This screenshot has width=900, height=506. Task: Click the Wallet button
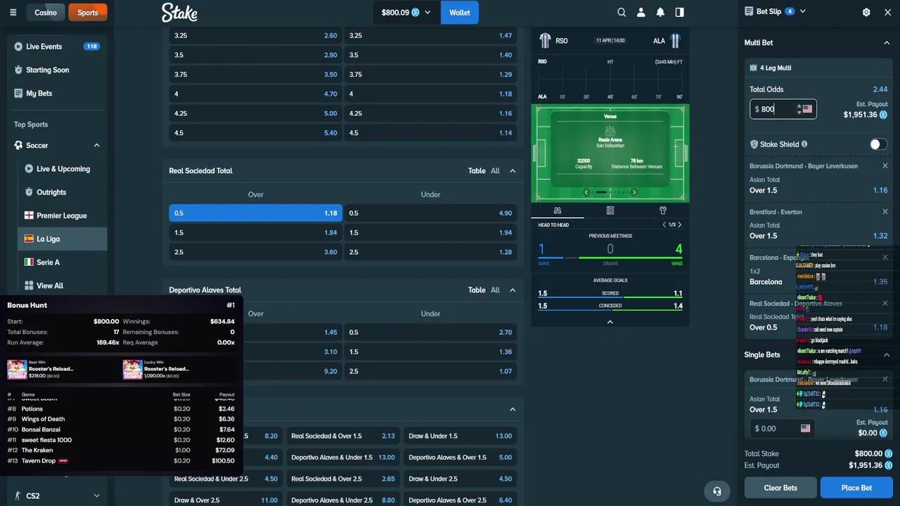coord(460,13)
